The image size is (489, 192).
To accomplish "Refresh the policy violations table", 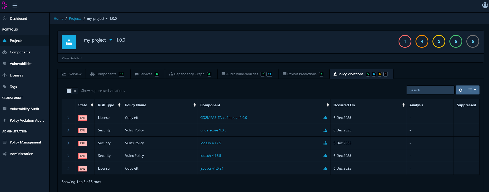I will [x=460, y=90].
